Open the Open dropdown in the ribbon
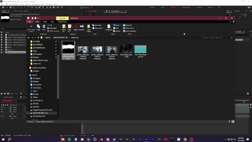 117,25
